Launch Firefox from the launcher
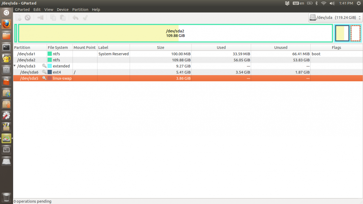This screenshot has height=204, width=363. pos(6,24)
